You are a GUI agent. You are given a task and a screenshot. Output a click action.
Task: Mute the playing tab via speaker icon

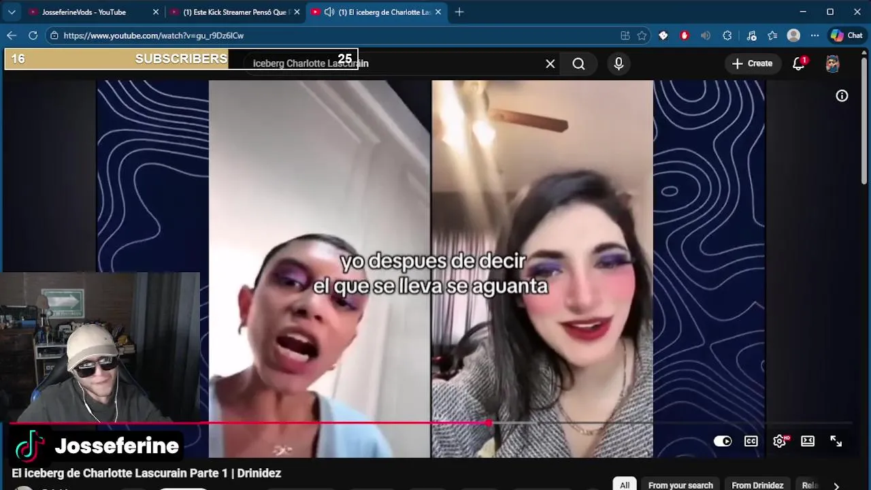pyautogui.click(x=329, y=12)
